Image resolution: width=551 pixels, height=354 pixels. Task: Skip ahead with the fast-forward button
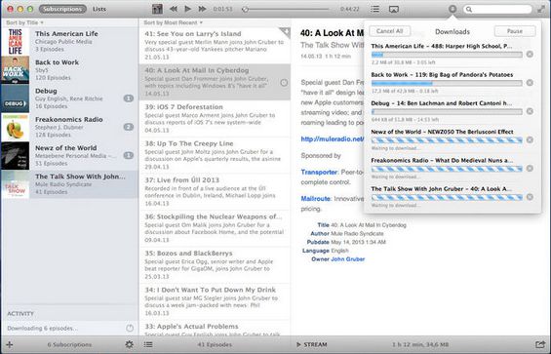[202, 9]
